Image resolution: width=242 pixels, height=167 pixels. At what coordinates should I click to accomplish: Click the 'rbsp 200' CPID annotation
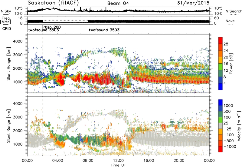(52, 27)
